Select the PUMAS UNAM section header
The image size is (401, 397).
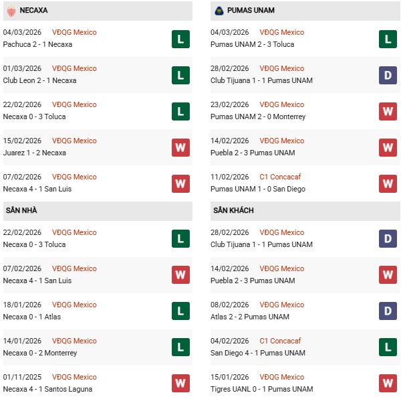tap(251, 11)
